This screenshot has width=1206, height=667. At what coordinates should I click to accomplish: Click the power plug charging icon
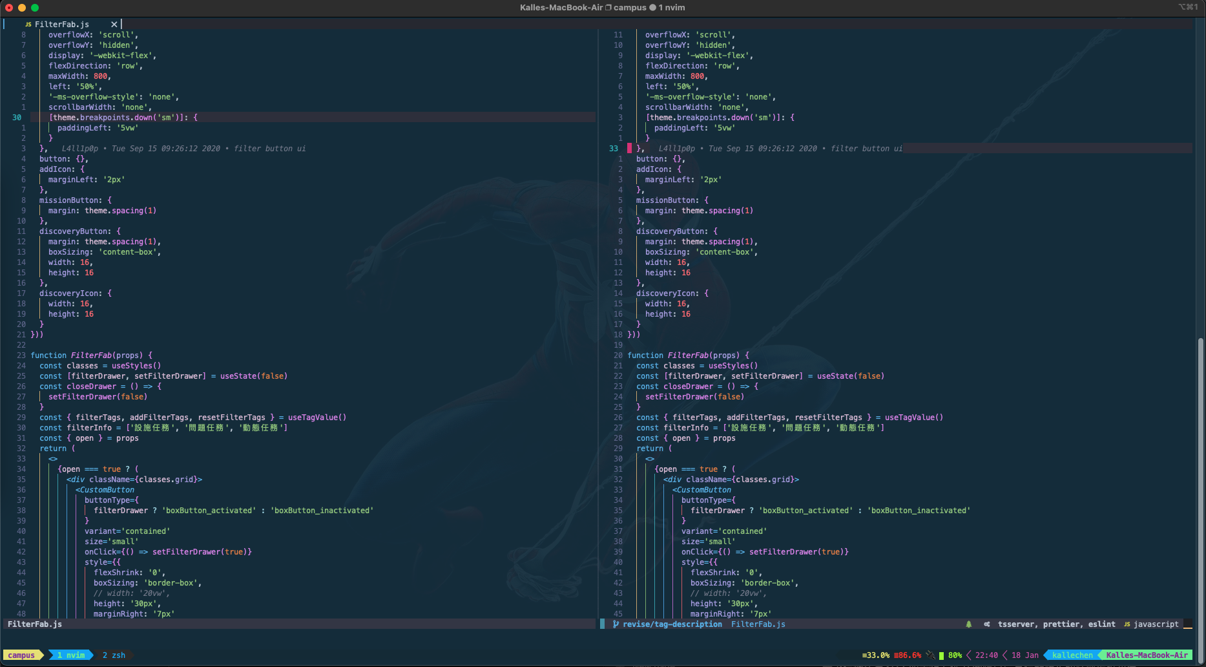tap(930, 655)
